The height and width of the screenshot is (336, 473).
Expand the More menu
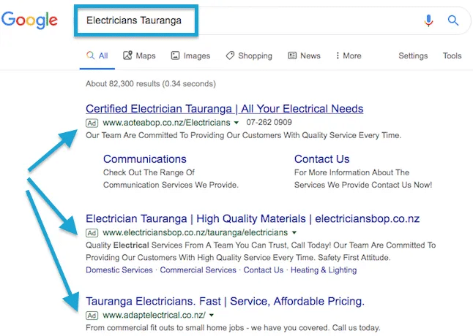[349, 56]
